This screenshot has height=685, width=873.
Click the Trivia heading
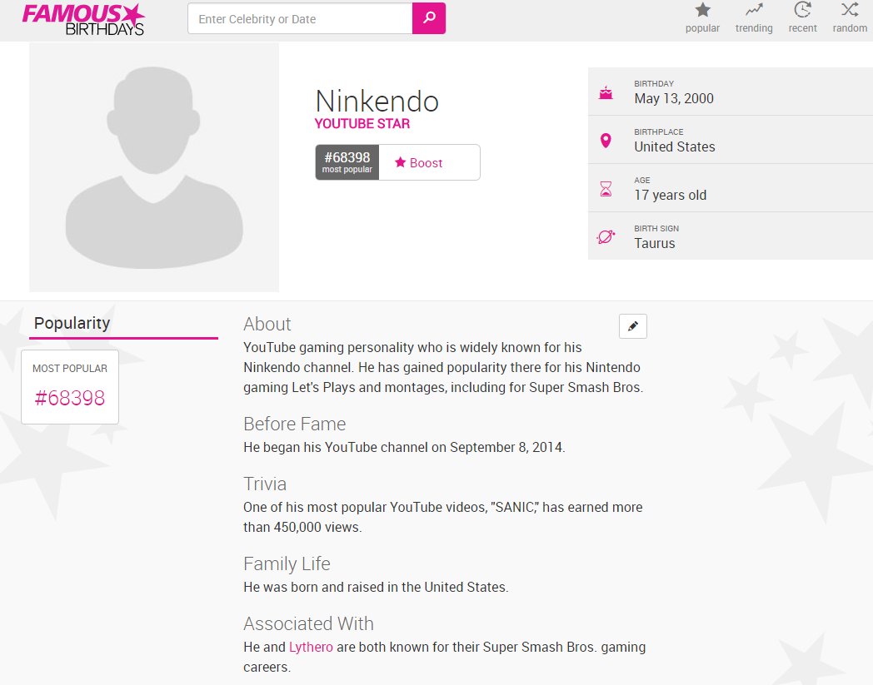coord(264,484)
